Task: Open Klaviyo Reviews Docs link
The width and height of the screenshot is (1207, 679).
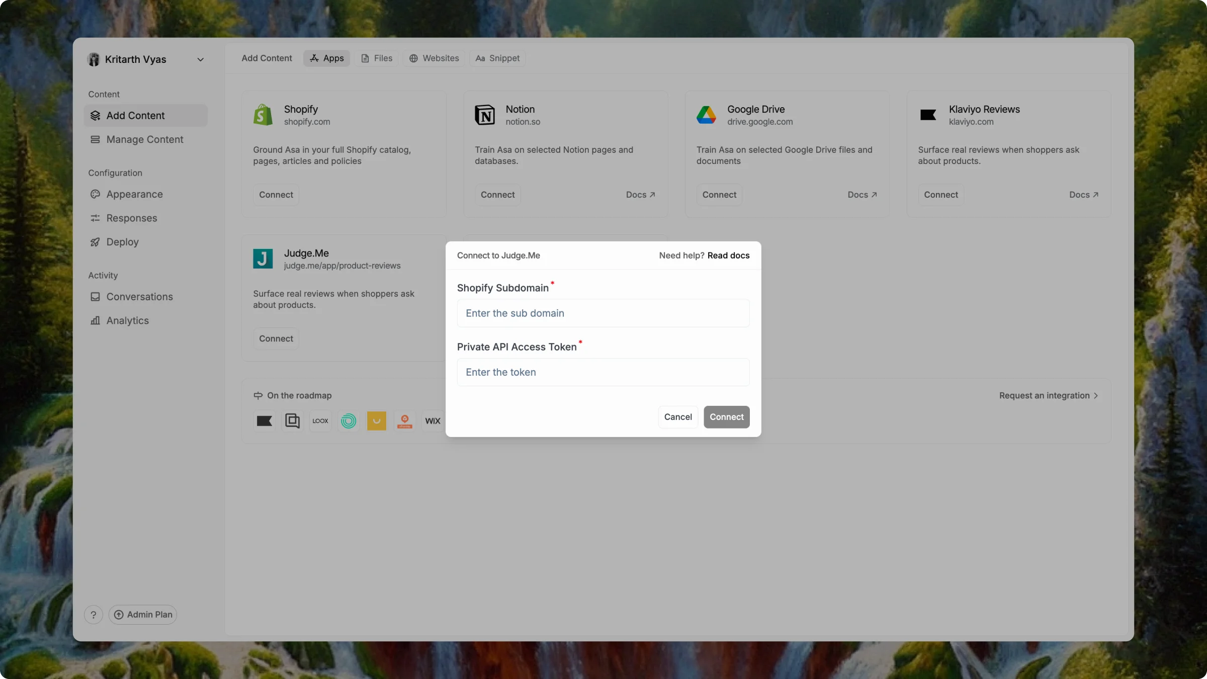Action: pos(1084,195)
